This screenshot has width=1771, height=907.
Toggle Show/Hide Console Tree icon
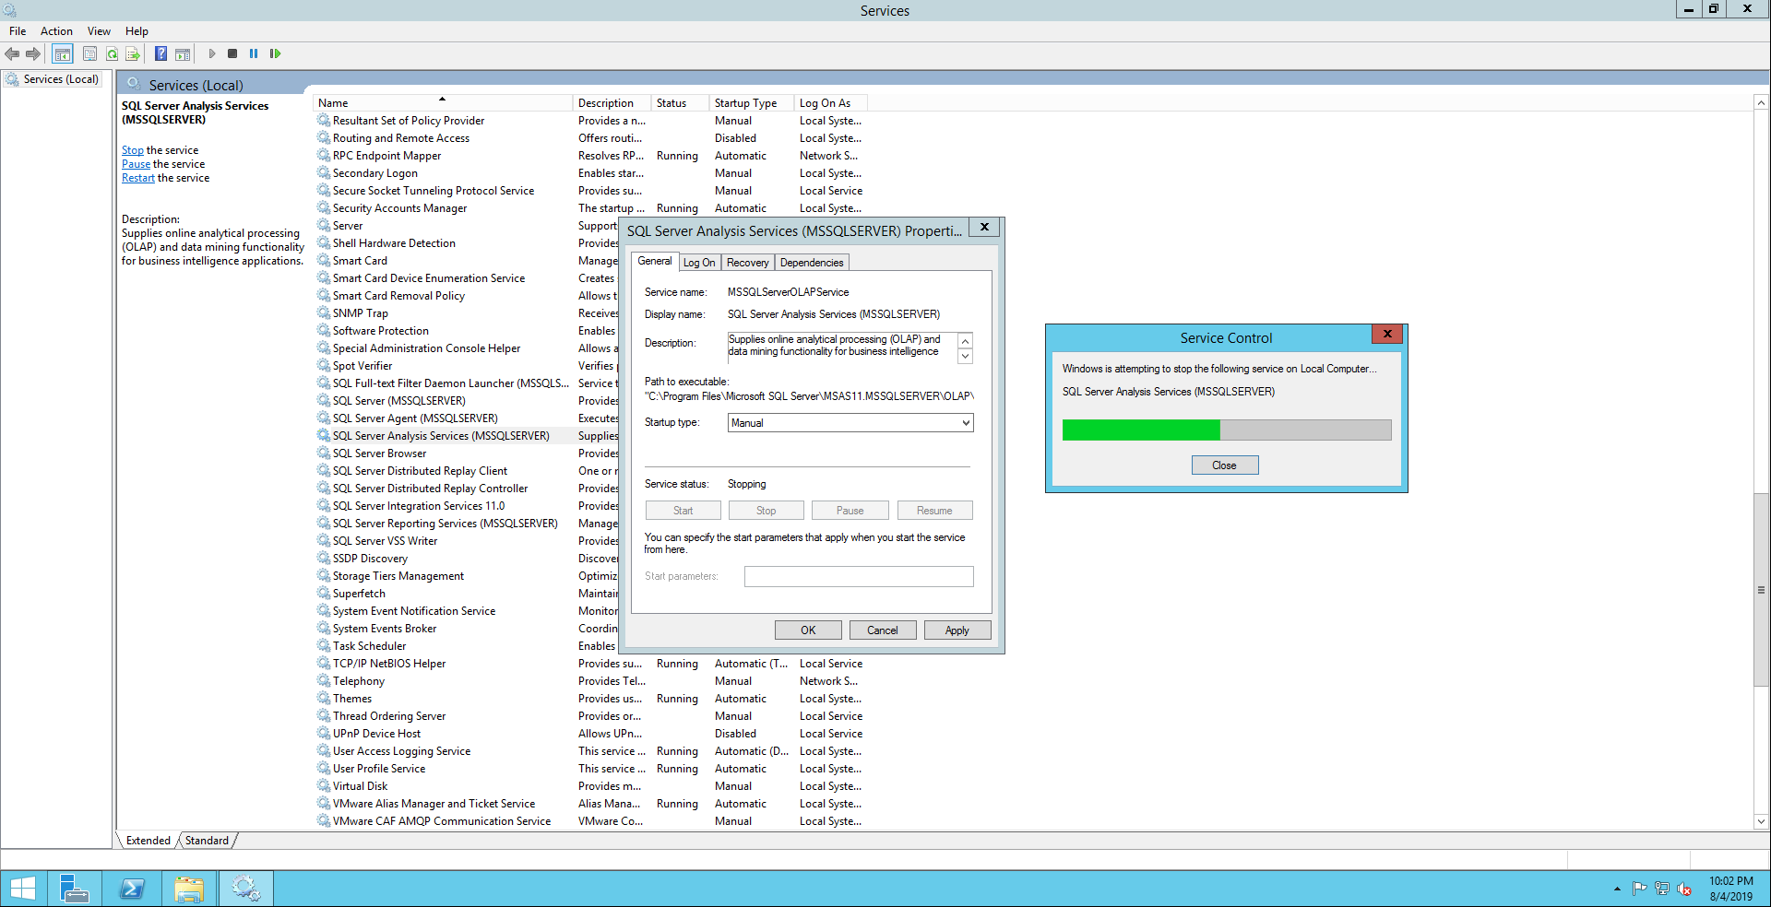62,54
